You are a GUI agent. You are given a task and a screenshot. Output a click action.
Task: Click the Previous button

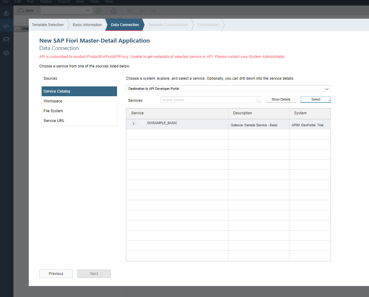pyautogui.click(x=56, y=273)
